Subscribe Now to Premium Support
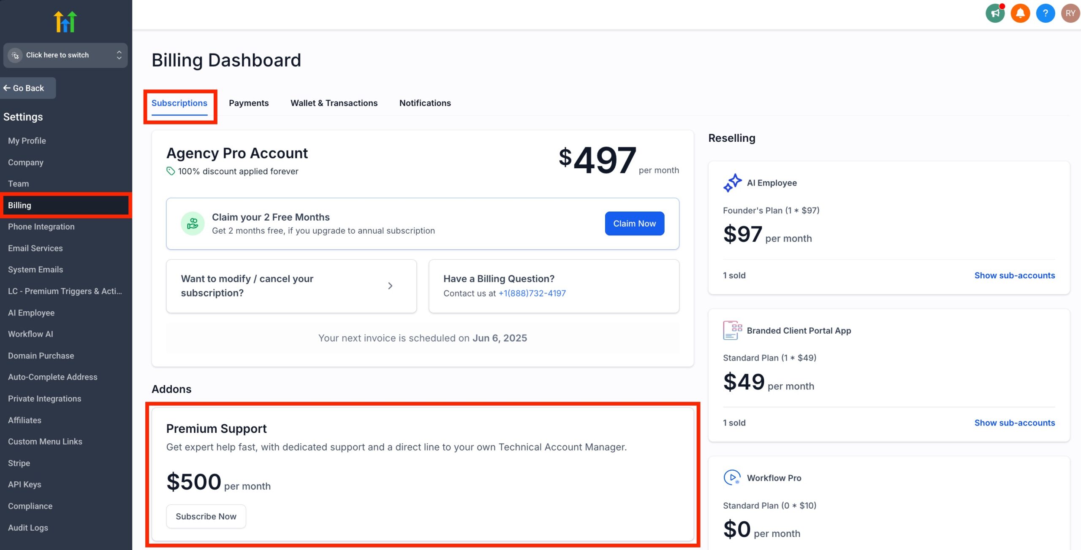The height and width of the screenshot is (550, 1081). point(206,516)
